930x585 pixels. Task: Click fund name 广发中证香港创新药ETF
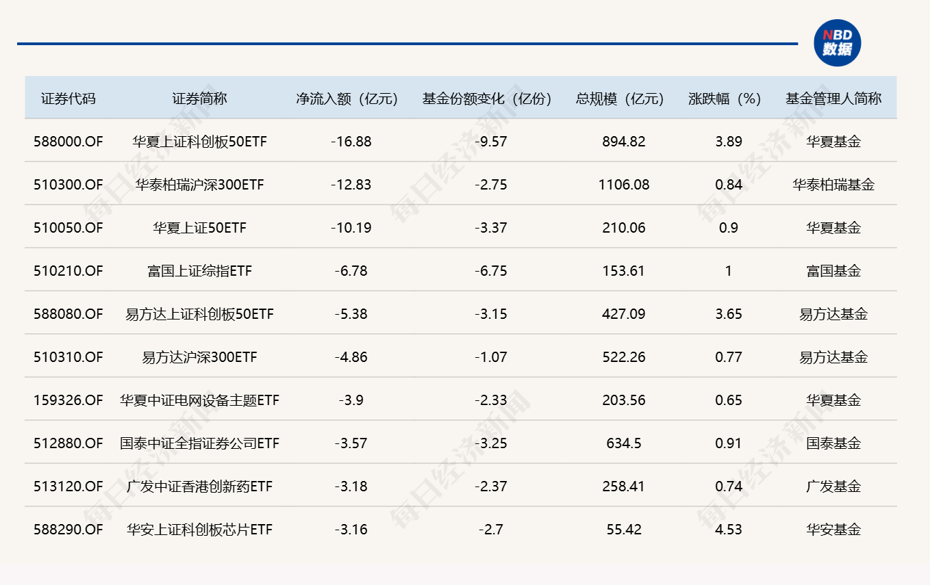[199, 486]
